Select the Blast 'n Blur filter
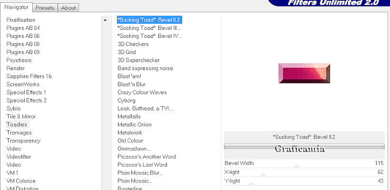The image size is (390, 190). point(132,84)
